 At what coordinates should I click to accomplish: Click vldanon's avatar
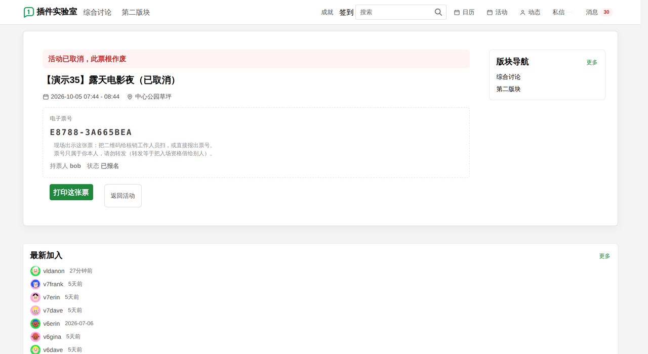click(x=35, y=271)
